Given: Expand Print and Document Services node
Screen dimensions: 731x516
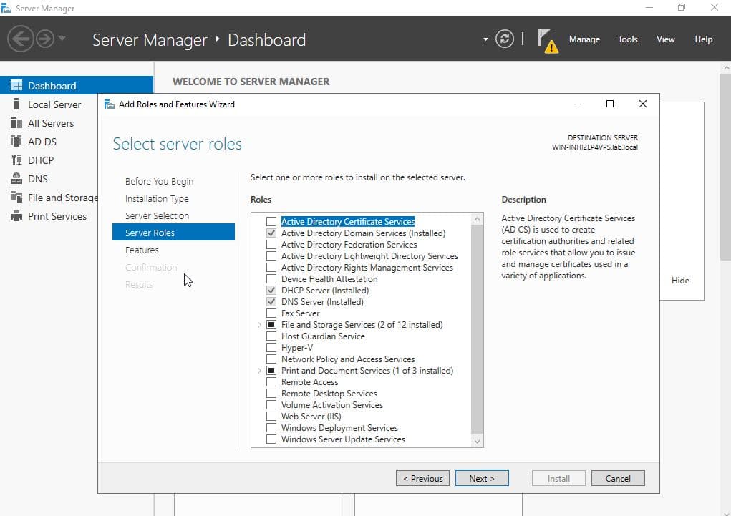Looking at the screenshot, I should [x=259, y=371].
